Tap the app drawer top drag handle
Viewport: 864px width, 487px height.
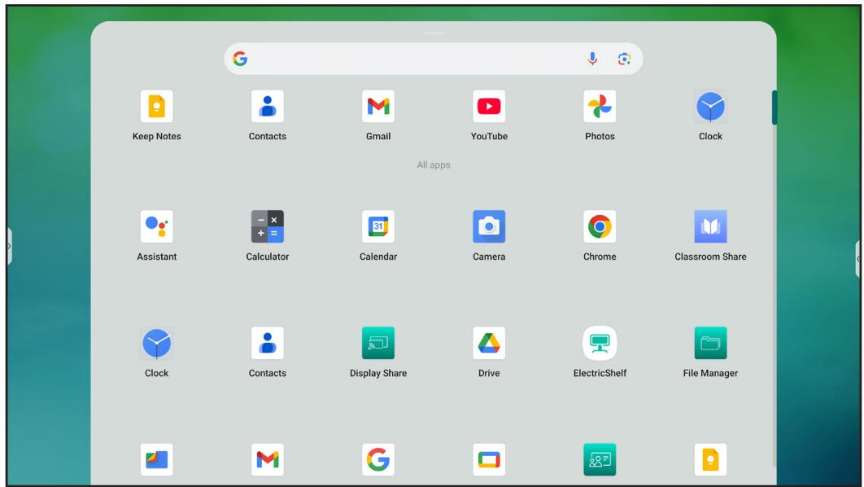pyautogui.click(x=434, y=33)
